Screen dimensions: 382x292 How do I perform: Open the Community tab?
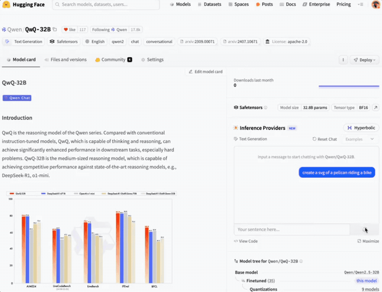point(113,60)
